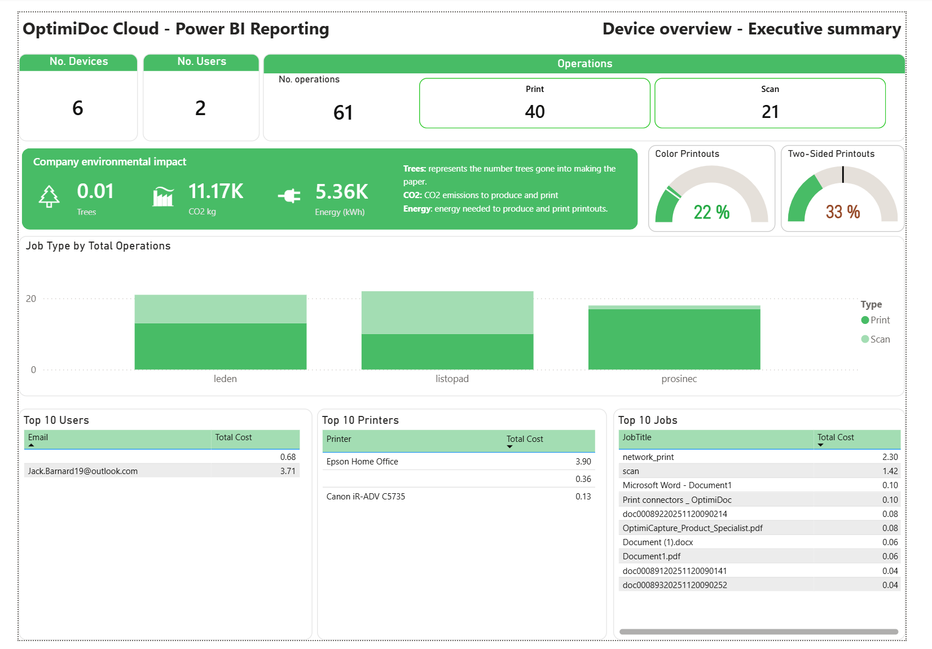The width and height of the screenshot is (932, 649).
Task: Select the network_print job row
Action: pos(648,457)
